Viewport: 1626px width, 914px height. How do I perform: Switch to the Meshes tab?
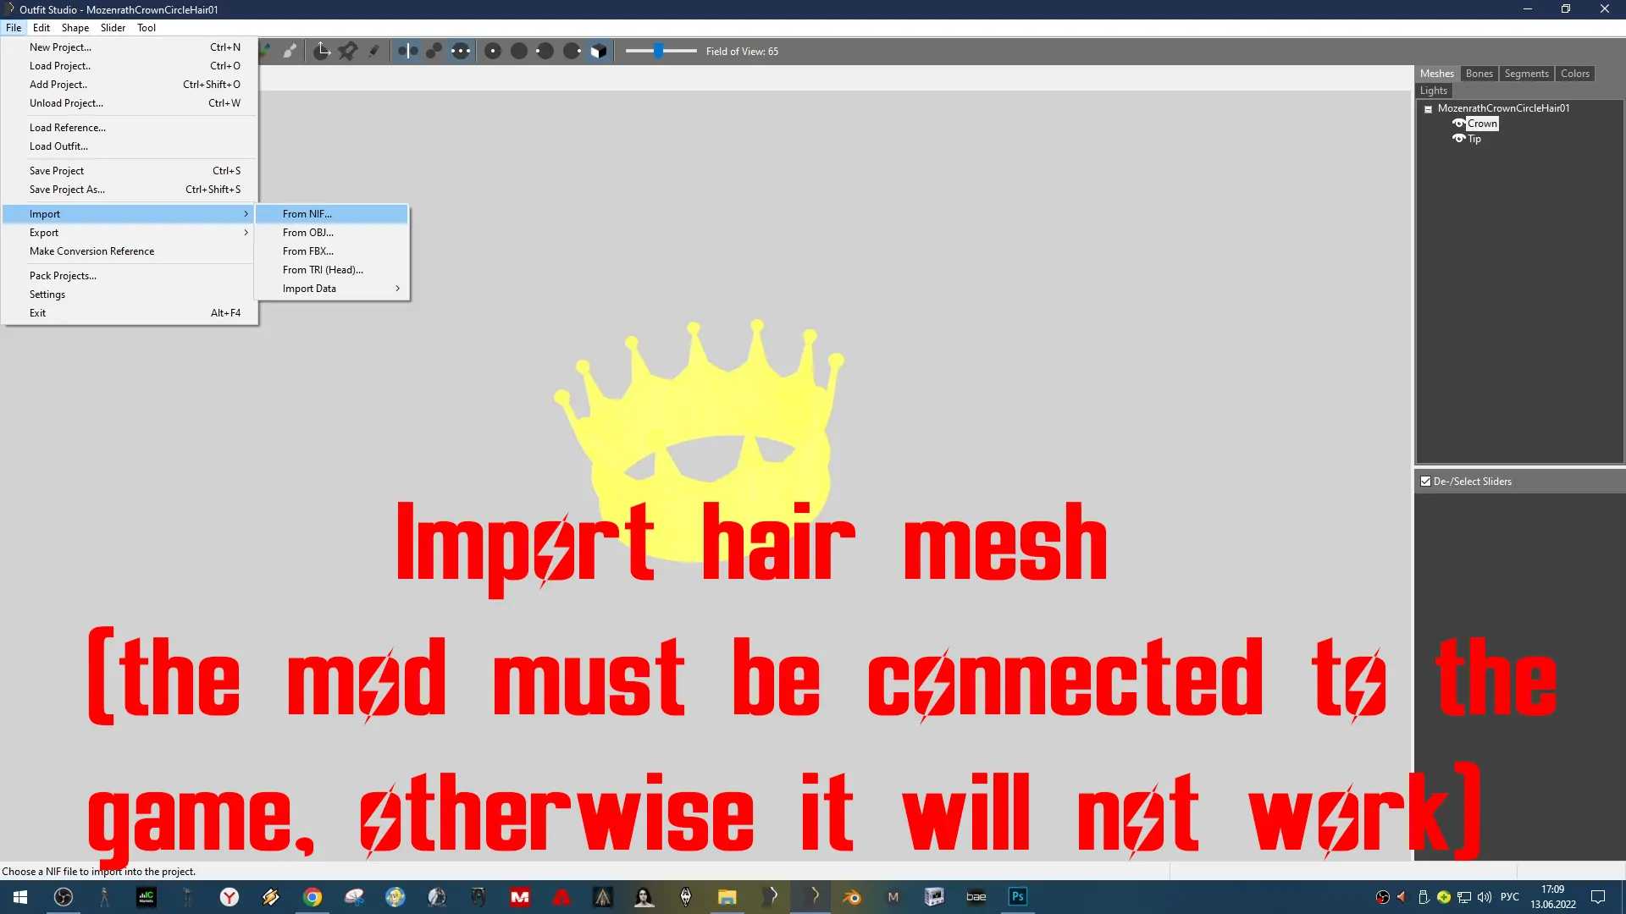pos(1436,74)
